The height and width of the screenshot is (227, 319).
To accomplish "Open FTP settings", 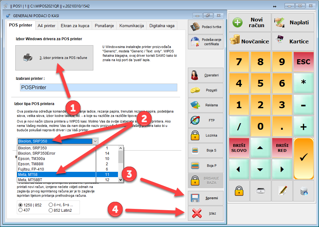I will coord(206,120).
